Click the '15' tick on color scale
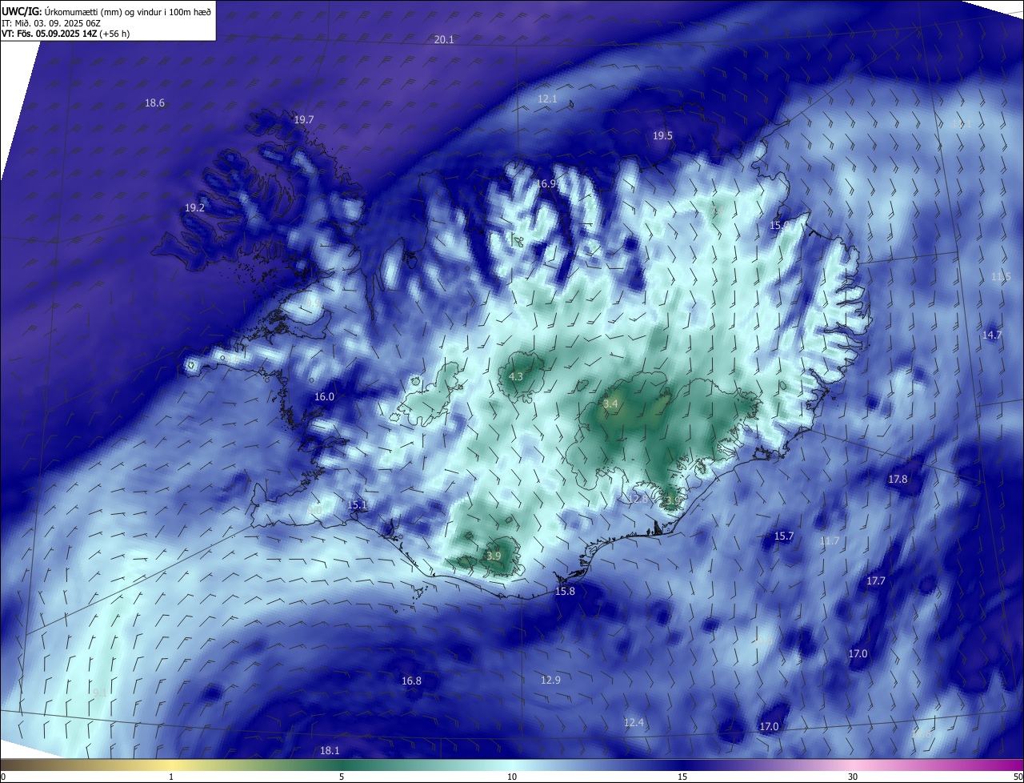The height and width of the screenshot is (783, 1024). tap(682, 777)
